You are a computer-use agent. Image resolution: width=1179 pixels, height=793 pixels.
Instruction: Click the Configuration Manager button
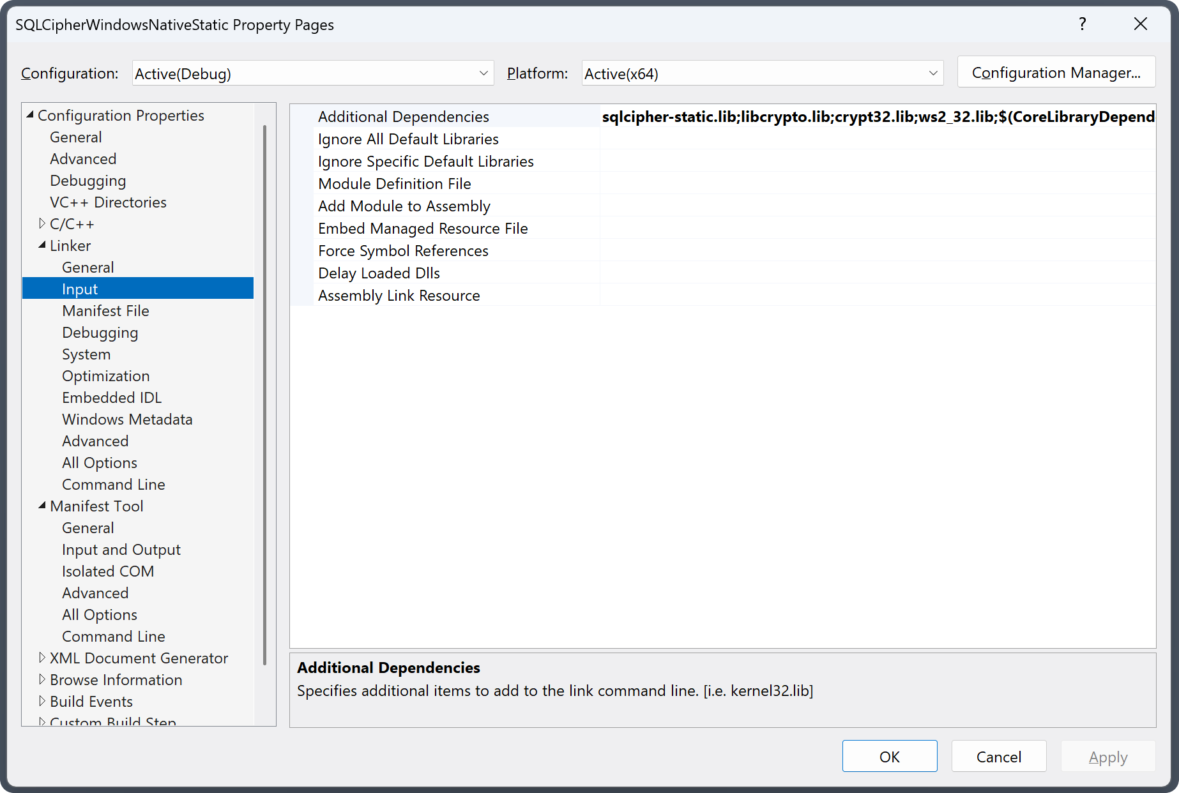1056,72
